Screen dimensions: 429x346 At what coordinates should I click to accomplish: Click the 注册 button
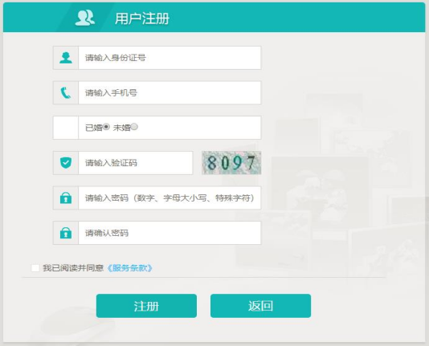point(146,306)
